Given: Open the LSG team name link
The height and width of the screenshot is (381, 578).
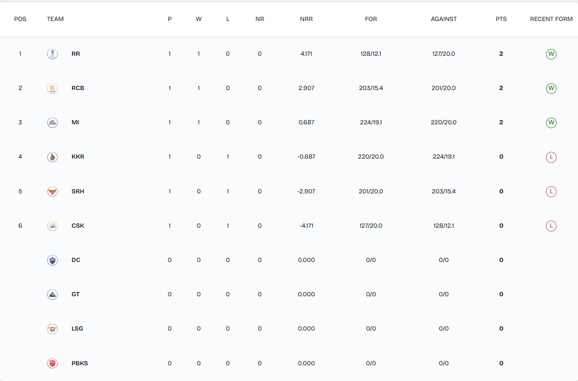Looking at the screenshot, I should pyautogui.click(x=77, y=329).
